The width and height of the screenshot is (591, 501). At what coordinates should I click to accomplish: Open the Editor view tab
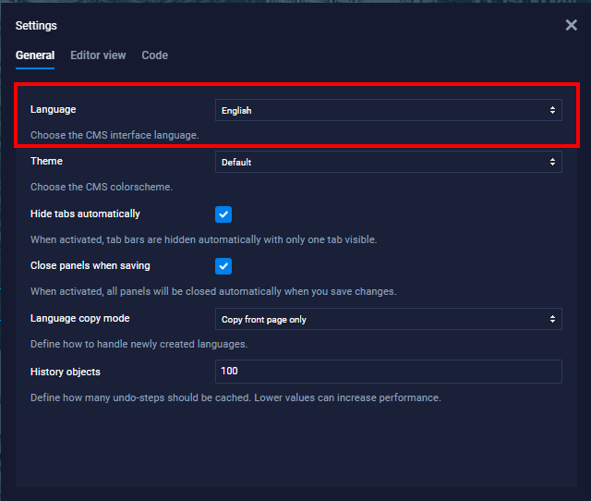(x=98, y=55)
